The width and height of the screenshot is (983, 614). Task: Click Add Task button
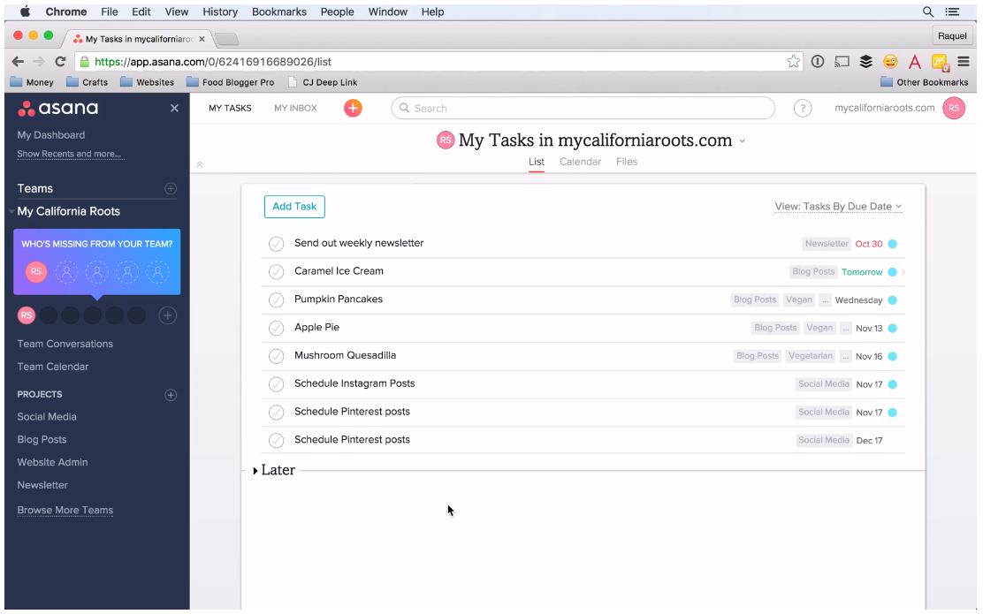click(x=294, y=207)
